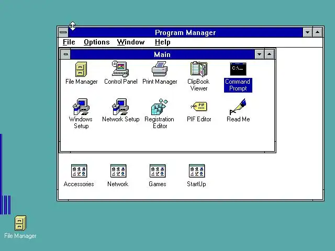Image resolution: width=335 pixels, height=251 pixels.
Task: Select the Accessories program group icon
Action: (79, 171)
